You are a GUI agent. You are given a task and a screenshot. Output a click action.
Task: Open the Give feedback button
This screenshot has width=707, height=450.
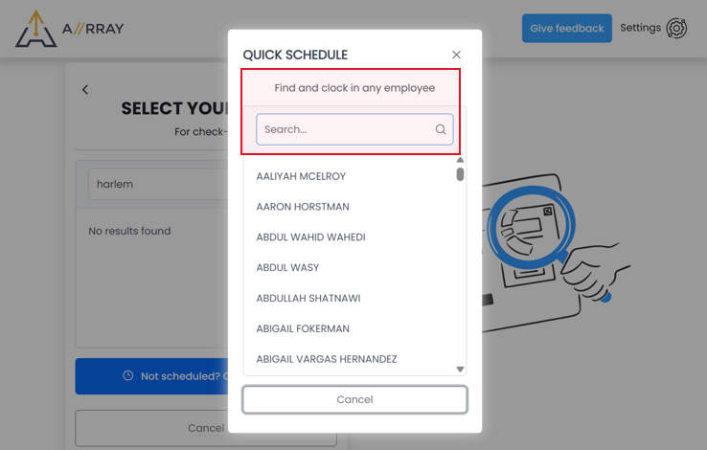coord(567,29)
